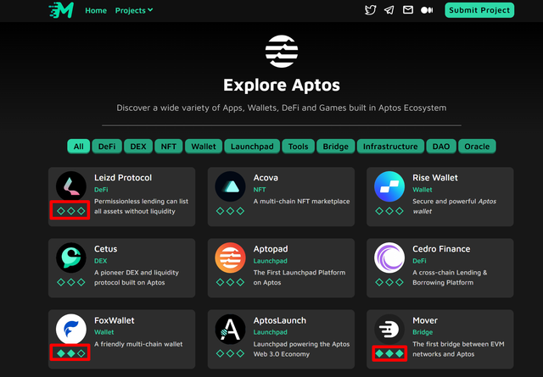Click Mover diamond rating icons
Image resolution: width=543 pixels, height=377 pixels.
click(389, 353)
